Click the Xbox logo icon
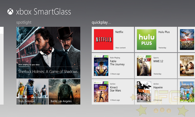The width and height of the screenshot is (195, 117). [10, 12]
